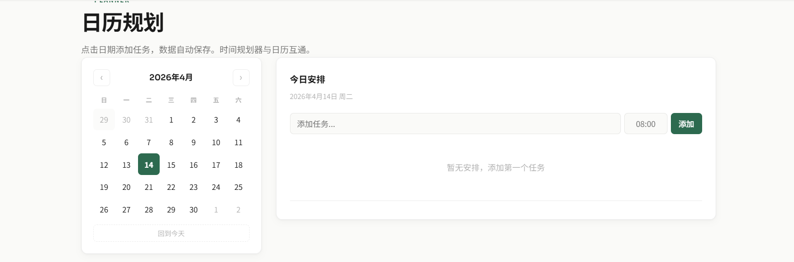Choose April 30 on the calendar

193,210
